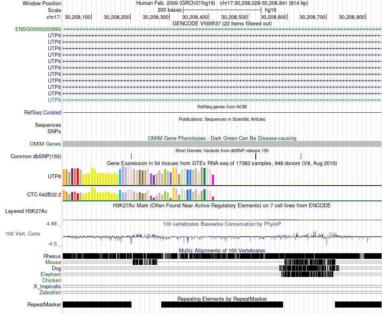This screenshot has width=382, height=314.
Task: Click the 30,208,200 ruler position
Action: click(117, 17)
